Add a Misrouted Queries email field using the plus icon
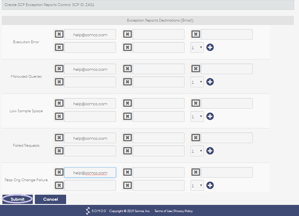The image size is (299, 216). tap(210, 82)
